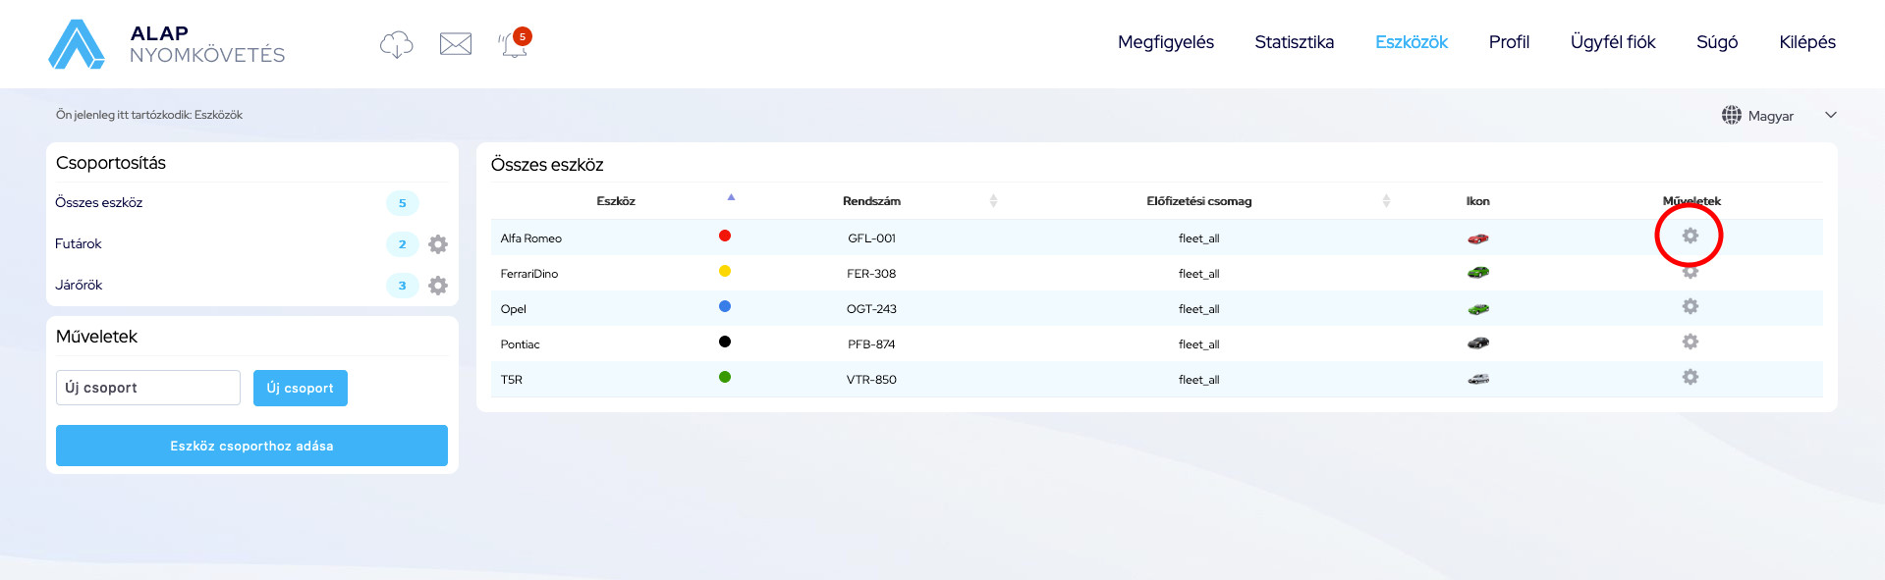Screen dimensions: 1885x580
Task: Open the notification bell with badge
Action: pos(514,43)
